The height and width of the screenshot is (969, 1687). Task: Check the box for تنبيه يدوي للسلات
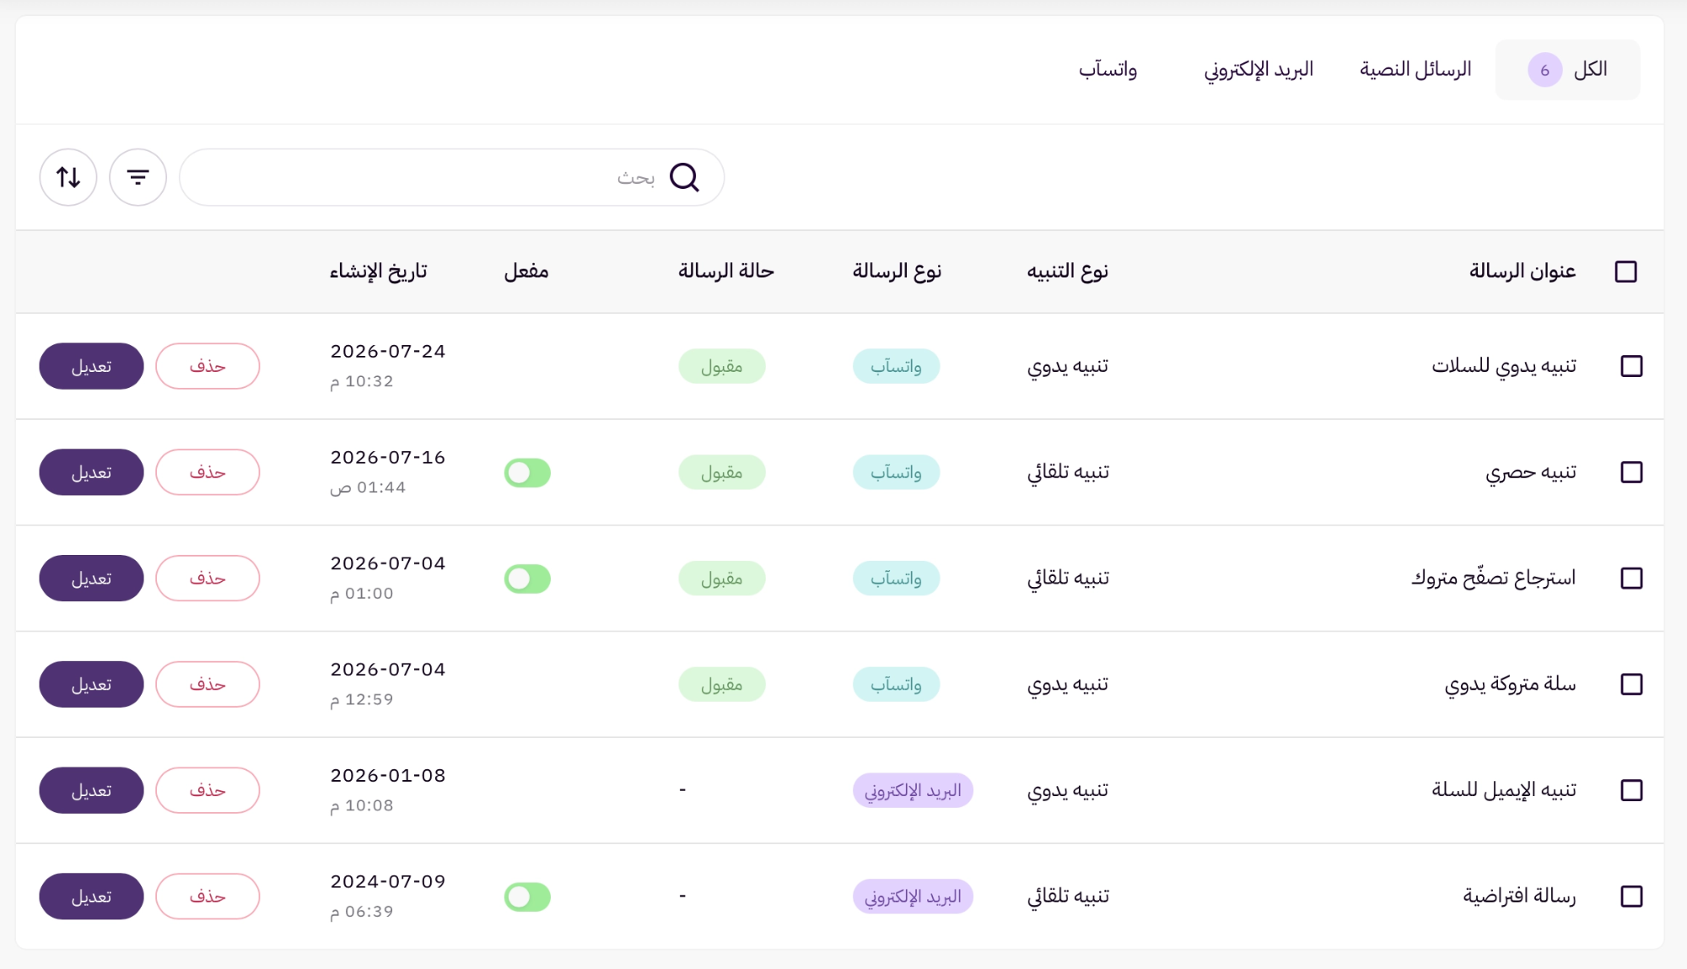(1631, 366)
